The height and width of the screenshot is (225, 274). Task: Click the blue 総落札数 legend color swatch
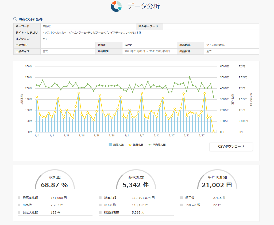tap(110, 145)
